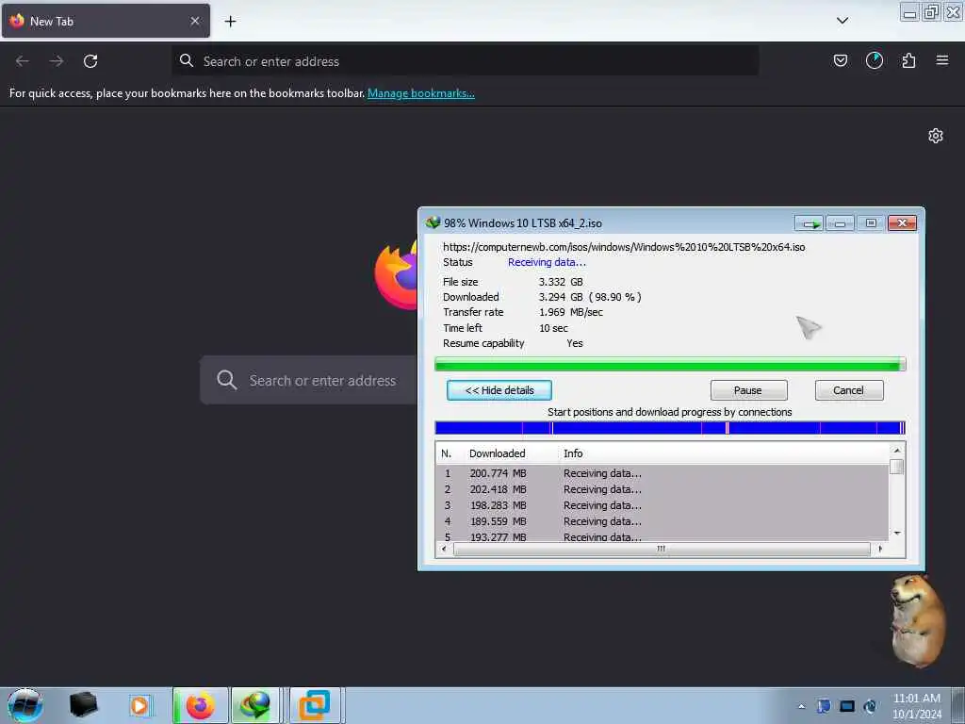The image size is (965, 724).
Task: Reload the current page
Action: tap(90, 61)
